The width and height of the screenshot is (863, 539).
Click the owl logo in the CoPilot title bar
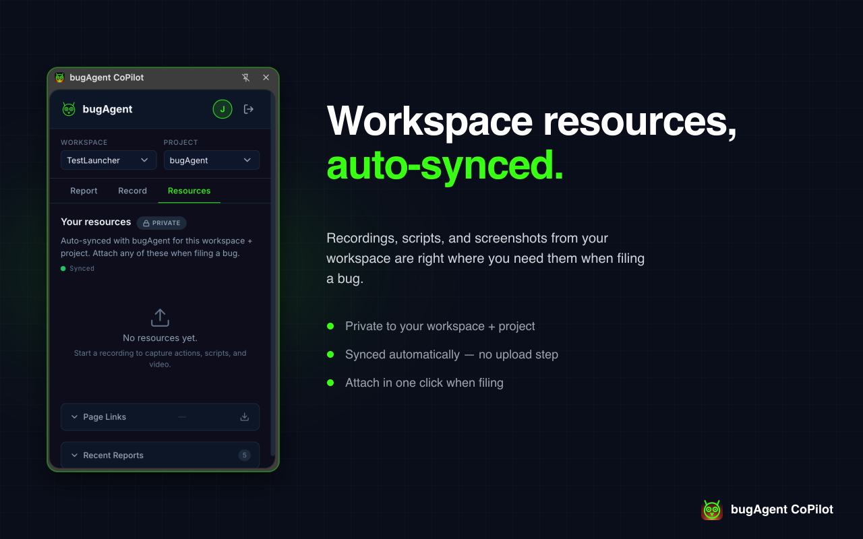60,77
